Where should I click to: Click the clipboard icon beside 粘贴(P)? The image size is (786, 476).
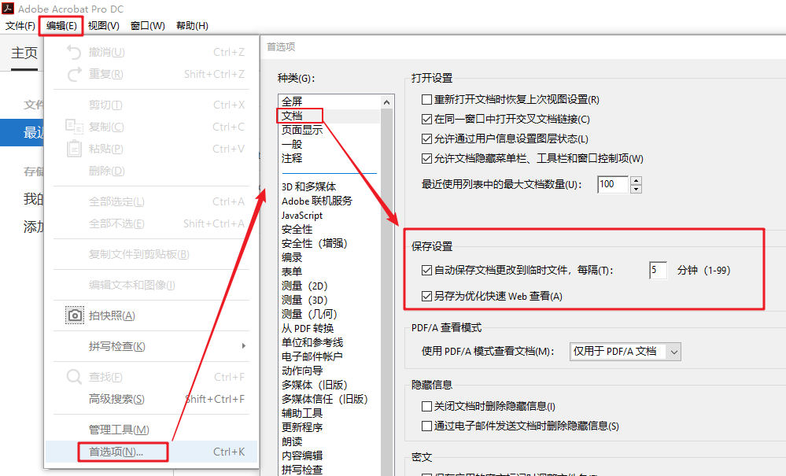click(74, 149)
